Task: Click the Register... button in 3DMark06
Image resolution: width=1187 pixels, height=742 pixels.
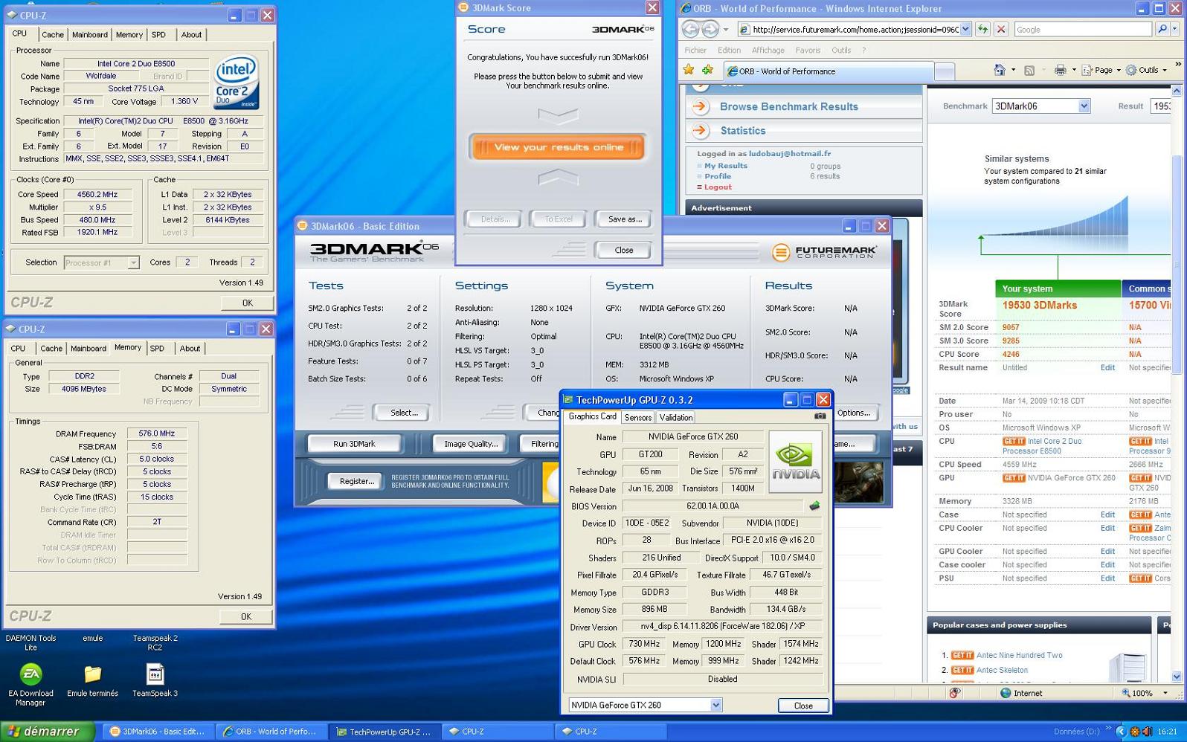Action: click(x=357, y=481)
